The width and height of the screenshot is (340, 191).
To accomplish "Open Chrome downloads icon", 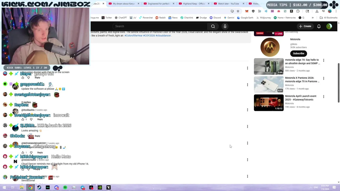I will point(317,11).
